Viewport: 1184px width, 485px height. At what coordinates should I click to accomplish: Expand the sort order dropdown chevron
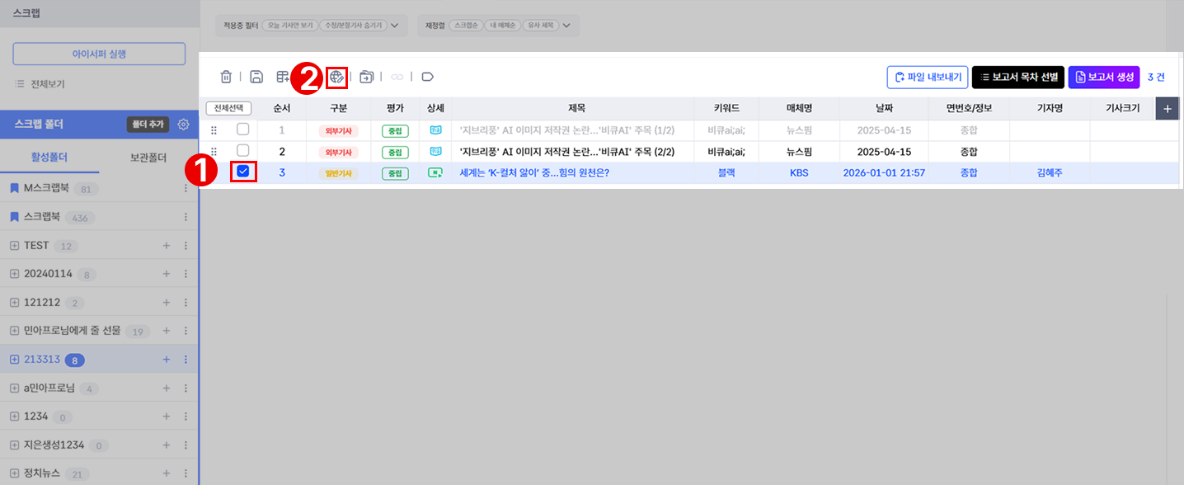click(x=566, y=26)
